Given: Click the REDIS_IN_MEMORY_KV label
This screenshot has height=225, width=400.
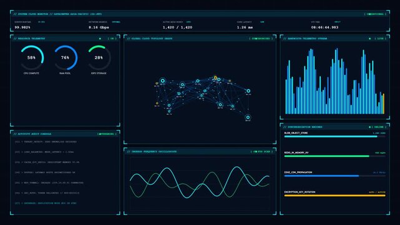Looking at the screenshot, I should click(296, 152).
